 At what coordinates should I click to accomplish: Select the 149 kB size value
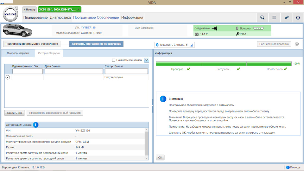point(79,147)
